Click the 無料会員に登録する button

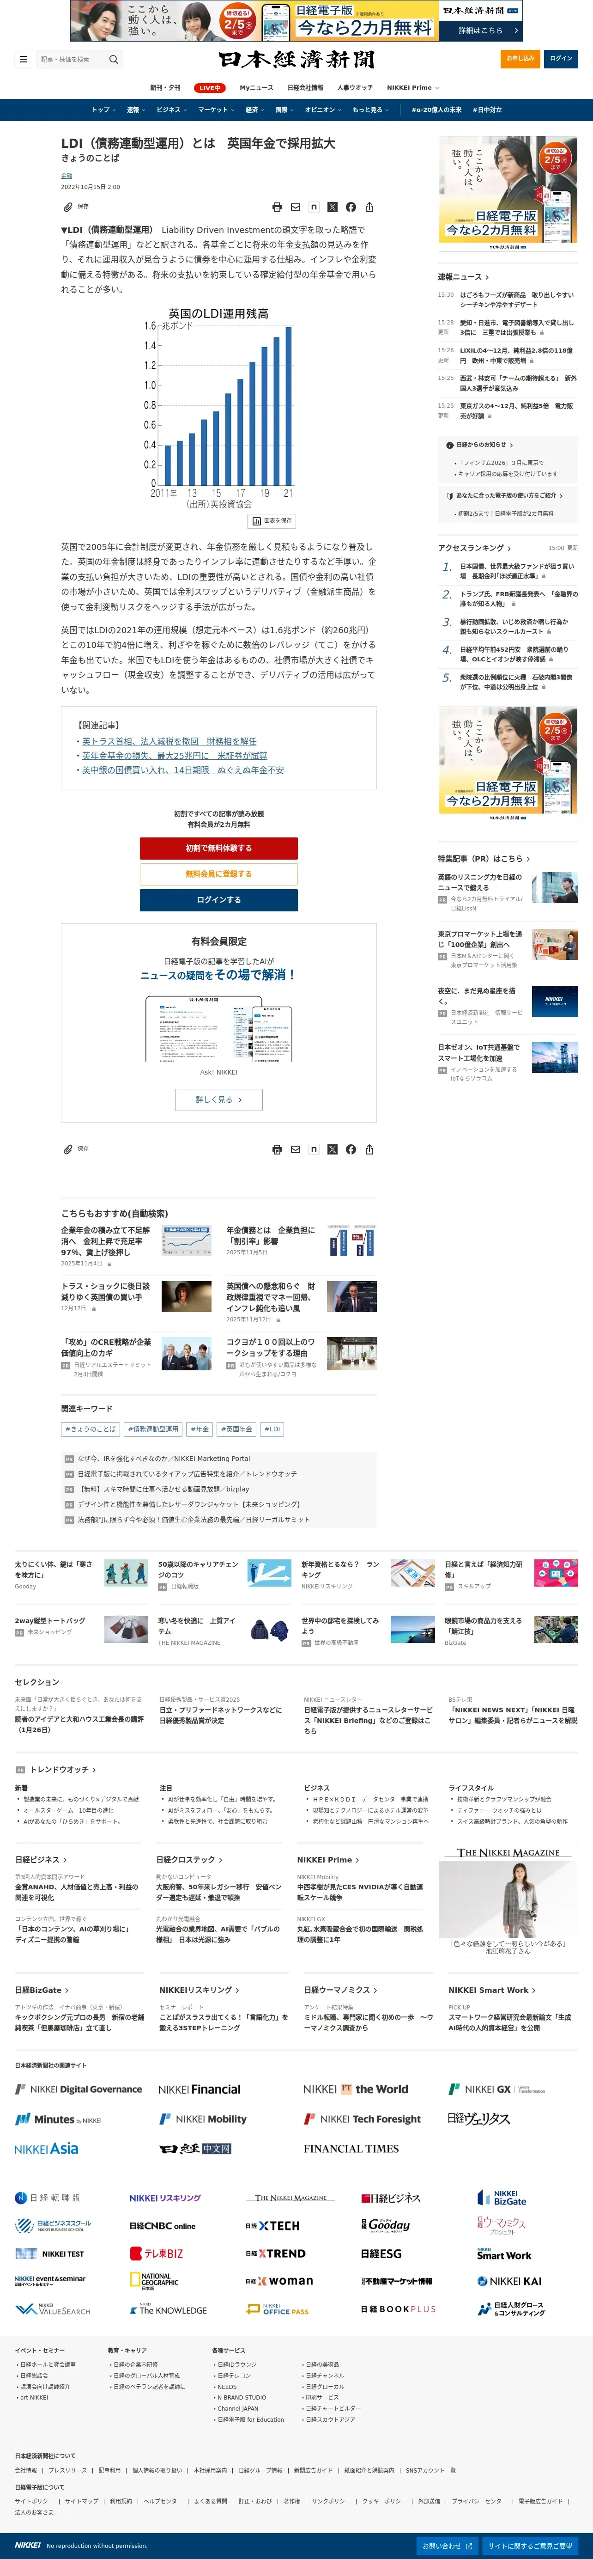point(218,874)
